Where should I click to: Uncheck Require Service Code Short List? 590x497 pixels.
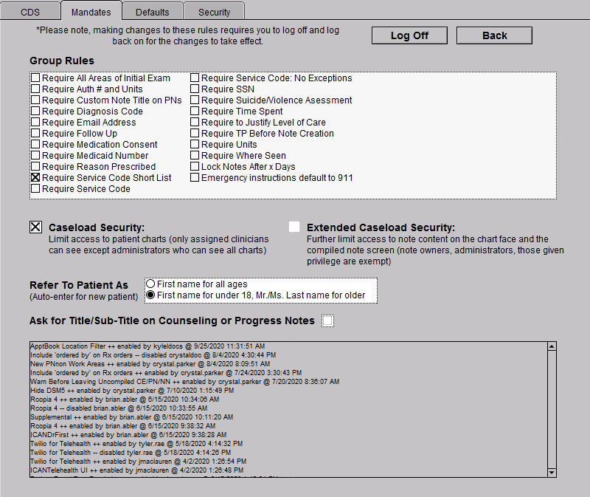tap(35, 178)
